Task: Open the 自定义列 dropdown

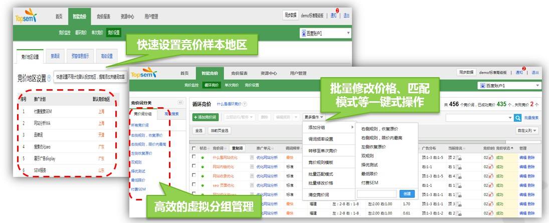Action: click(x=527, y=131)
